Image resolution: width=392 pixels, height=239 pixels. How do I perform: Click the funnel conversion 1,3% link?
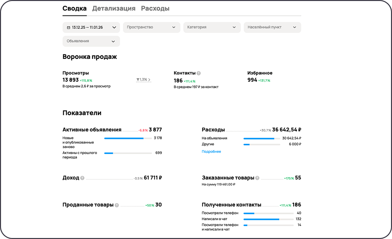pyautogui.click(x=143, y=80)
